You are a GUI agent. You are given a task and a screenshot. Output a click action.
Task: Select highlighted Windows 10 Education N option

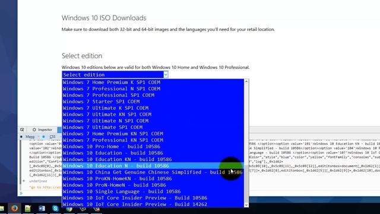(153, 166)
